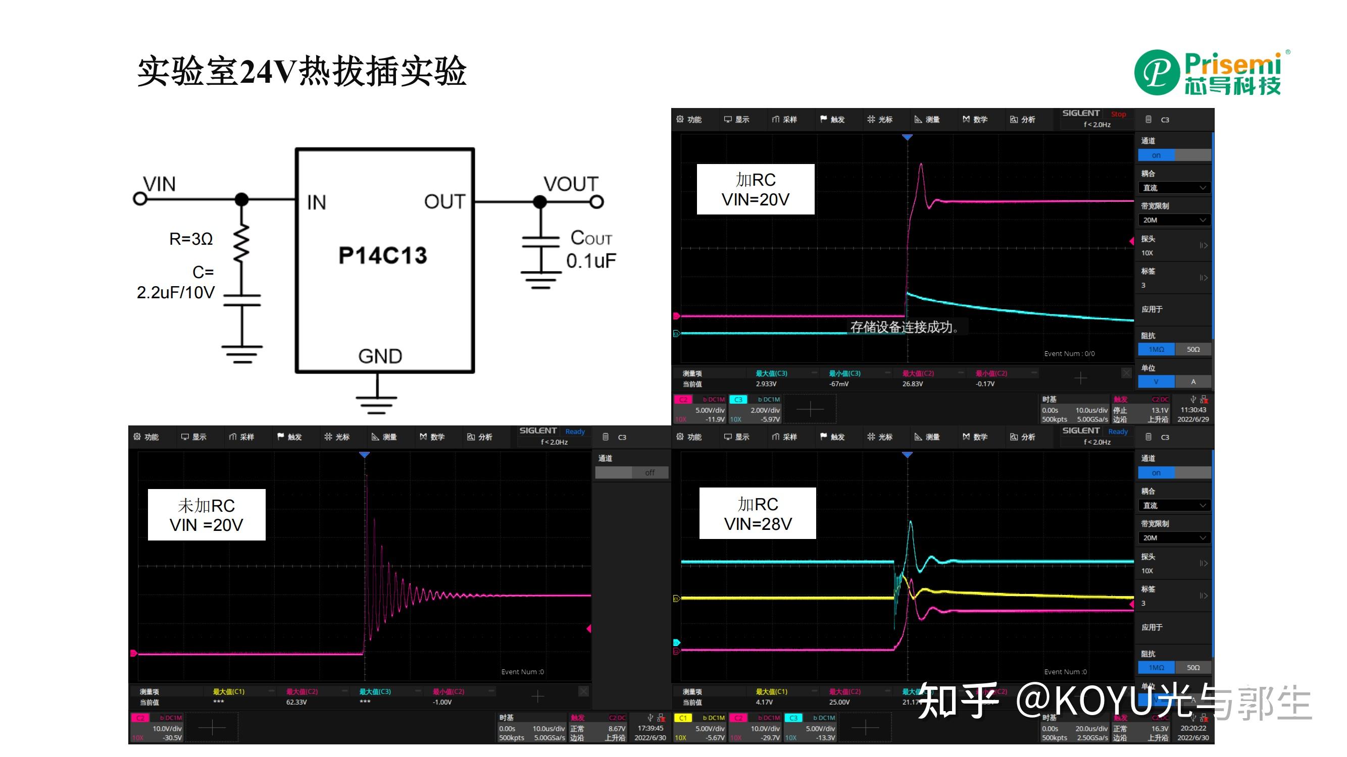Click the blue trigger position marker triangle

(907, 137)
